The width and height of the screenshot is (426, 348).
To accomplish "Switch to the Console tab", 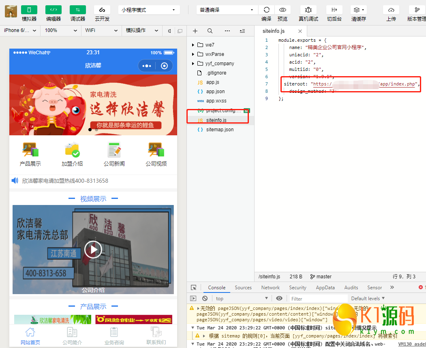I will click(x=216, y=288).
